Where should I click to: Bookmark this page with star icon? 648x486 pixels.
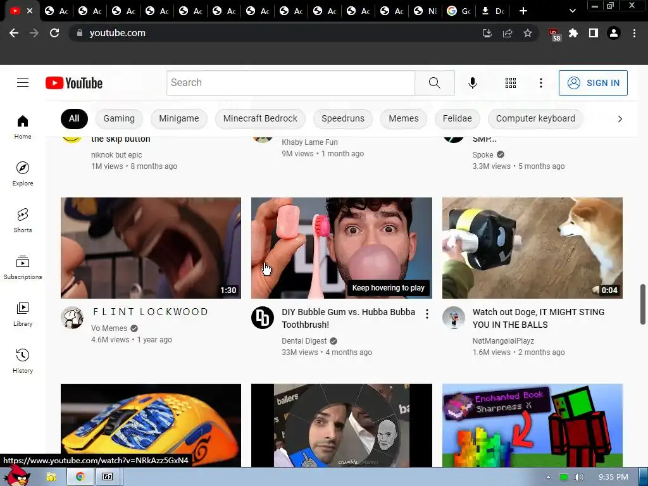tap(528, 33)
